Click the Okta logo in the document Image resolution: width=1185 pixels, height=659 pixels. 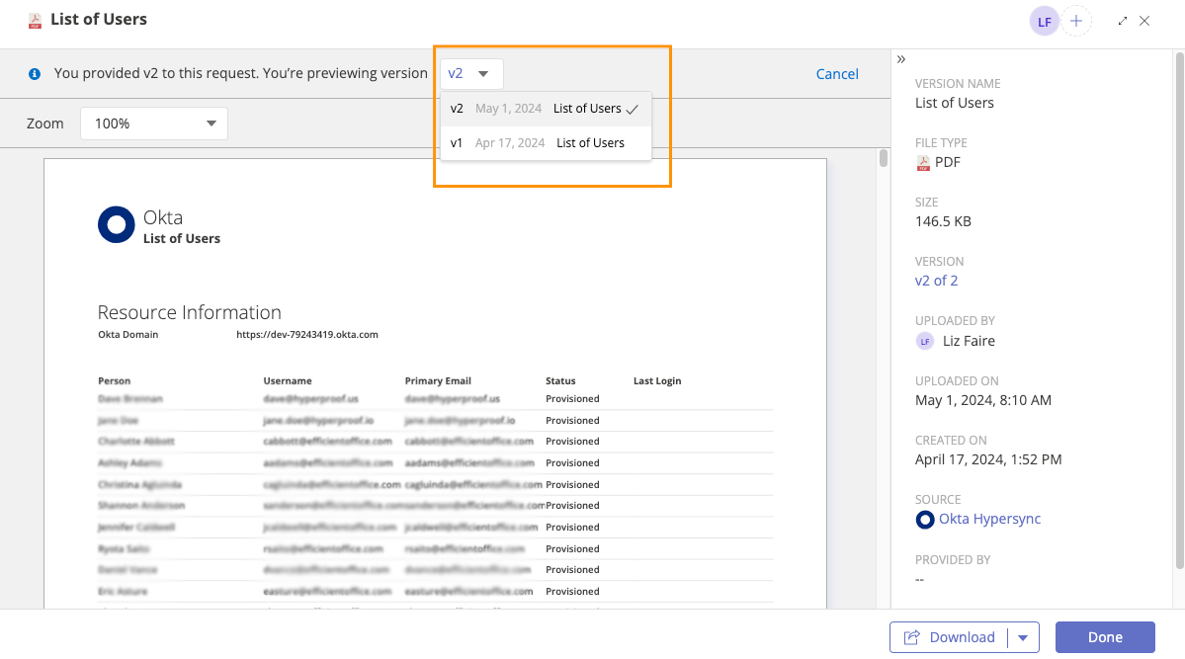(x=117, y=224)
